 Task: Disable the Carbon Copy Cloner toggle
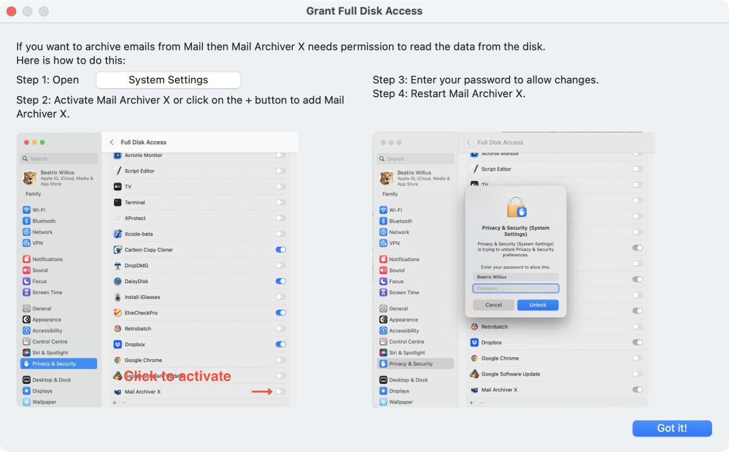coord(281,250)
